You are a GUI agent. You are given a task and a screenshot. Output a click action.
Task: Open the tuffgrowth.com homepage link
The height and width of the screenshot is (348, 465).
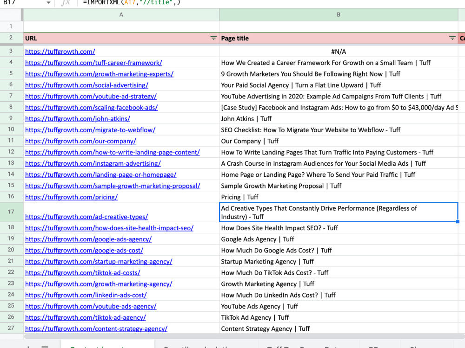[60, 52]
